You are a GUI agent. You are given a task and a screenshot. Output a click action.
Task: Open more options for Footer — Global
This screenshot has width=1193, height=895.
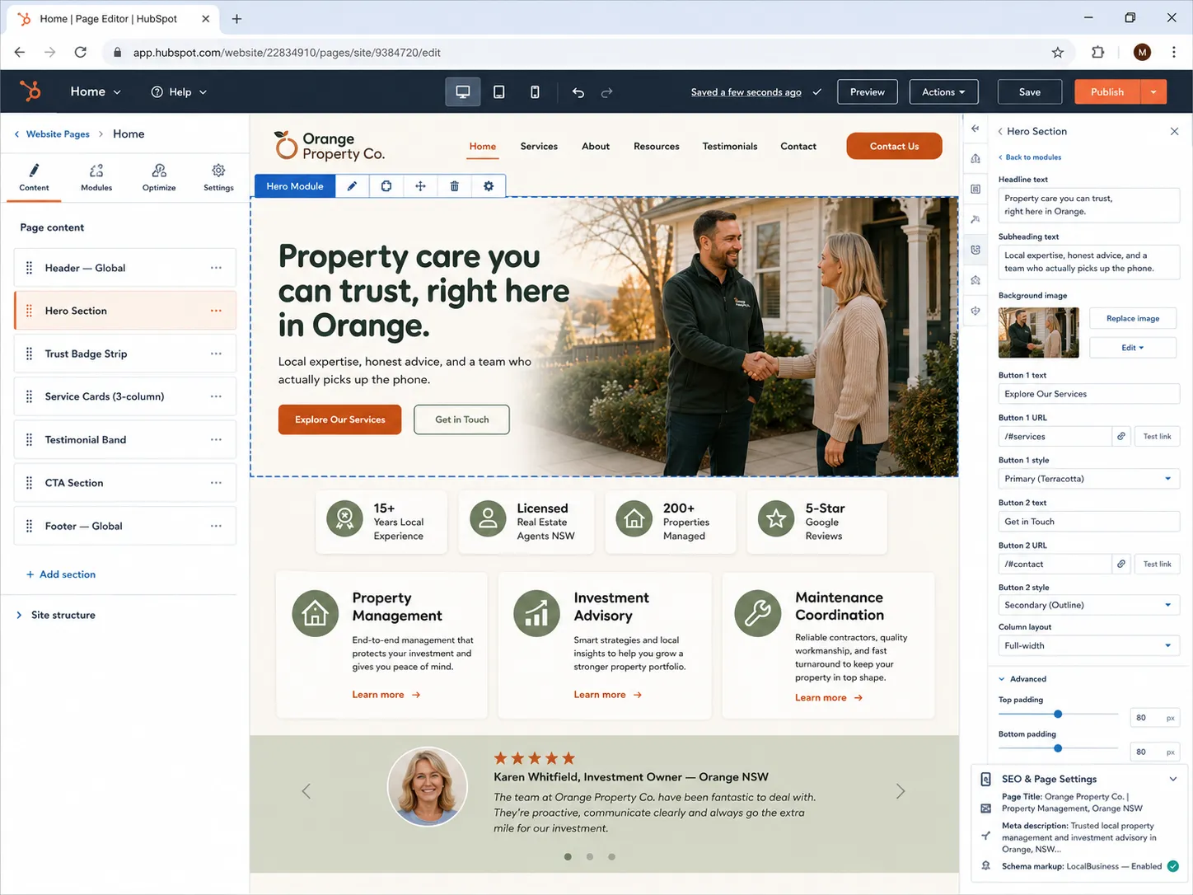216,526
